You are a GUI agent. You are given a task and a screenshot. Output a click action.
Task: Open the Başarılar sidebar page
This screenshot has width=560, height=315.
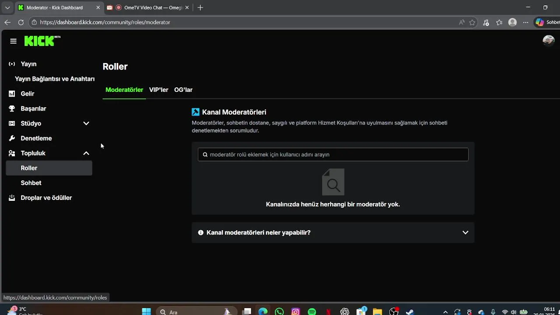point(33,108)
